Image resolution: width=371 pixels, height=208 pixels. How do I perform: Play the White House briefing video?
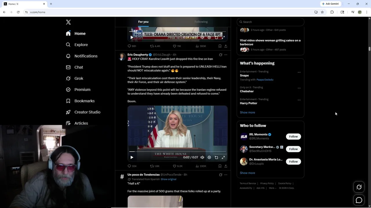(132, 157)
